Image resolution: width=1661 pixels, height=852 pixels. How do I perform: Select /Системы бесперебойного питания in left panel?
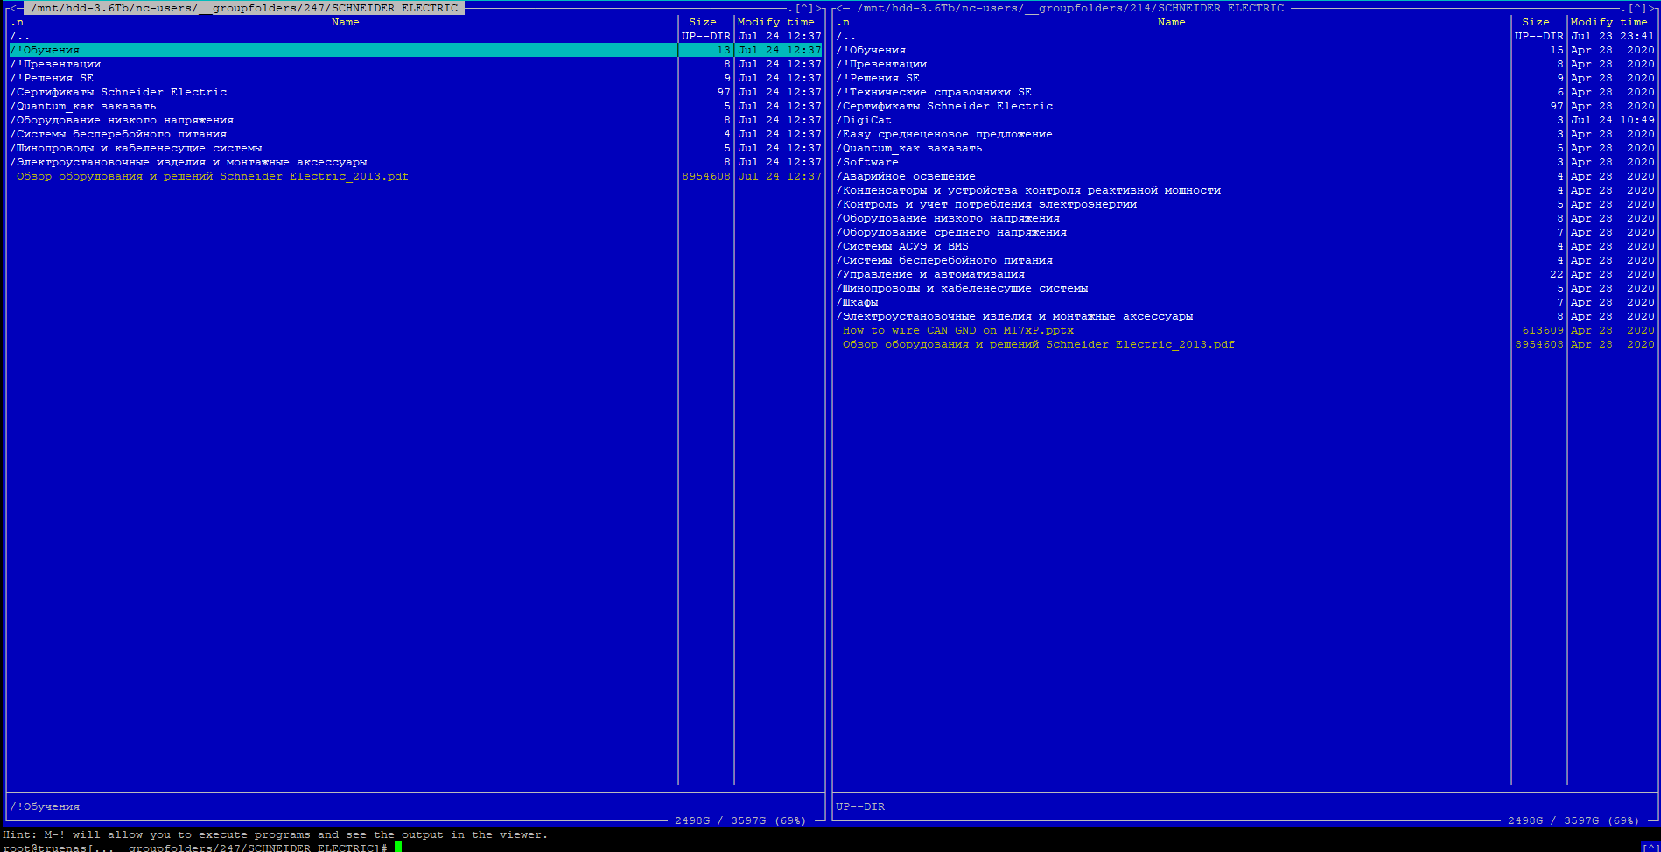[416, 134]
